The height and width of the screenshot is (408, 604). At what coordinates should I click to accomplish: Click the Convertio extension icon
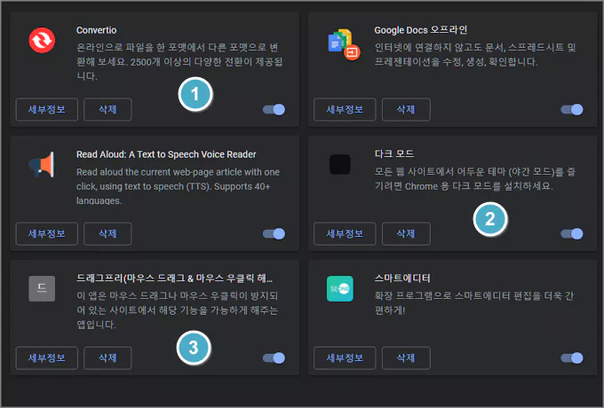(x=42, y=41)
